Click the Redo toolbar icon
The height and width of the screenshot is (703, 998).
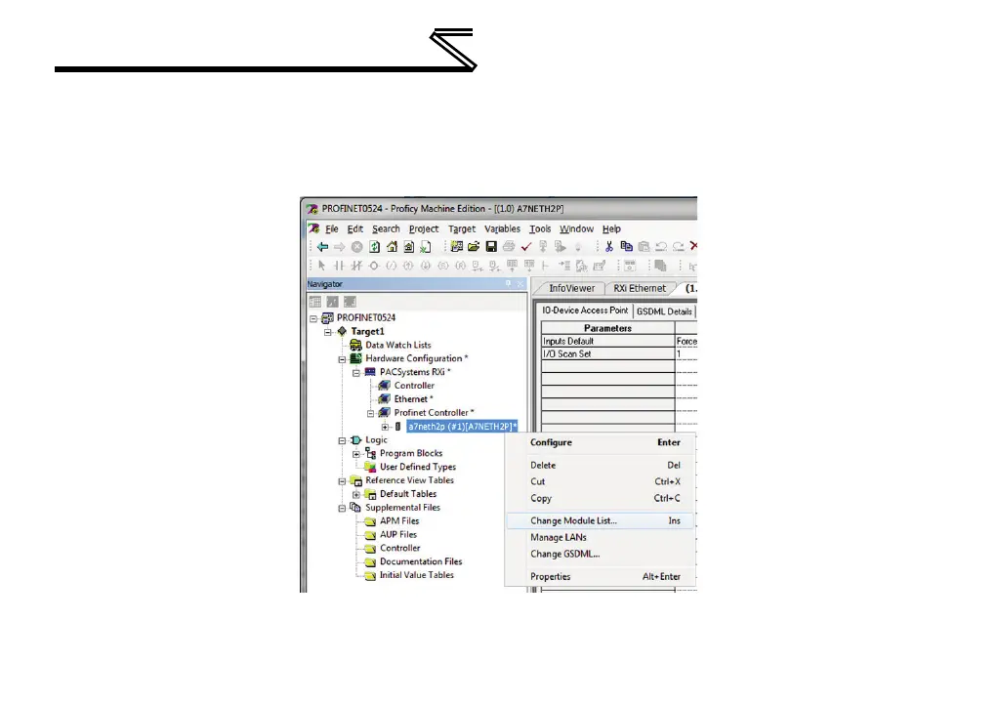678,247
